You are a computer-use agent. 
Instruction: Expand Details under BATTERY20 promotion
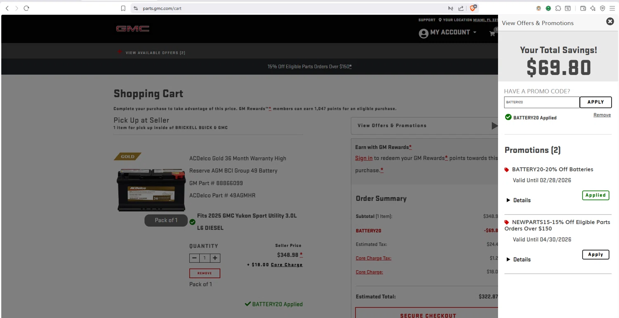(518, 200)
